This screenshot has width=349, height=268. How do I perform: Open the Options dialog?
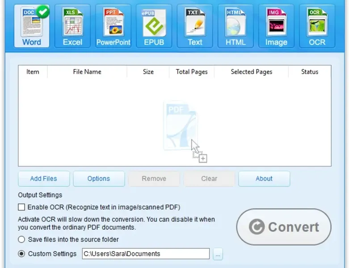[99, 179]
